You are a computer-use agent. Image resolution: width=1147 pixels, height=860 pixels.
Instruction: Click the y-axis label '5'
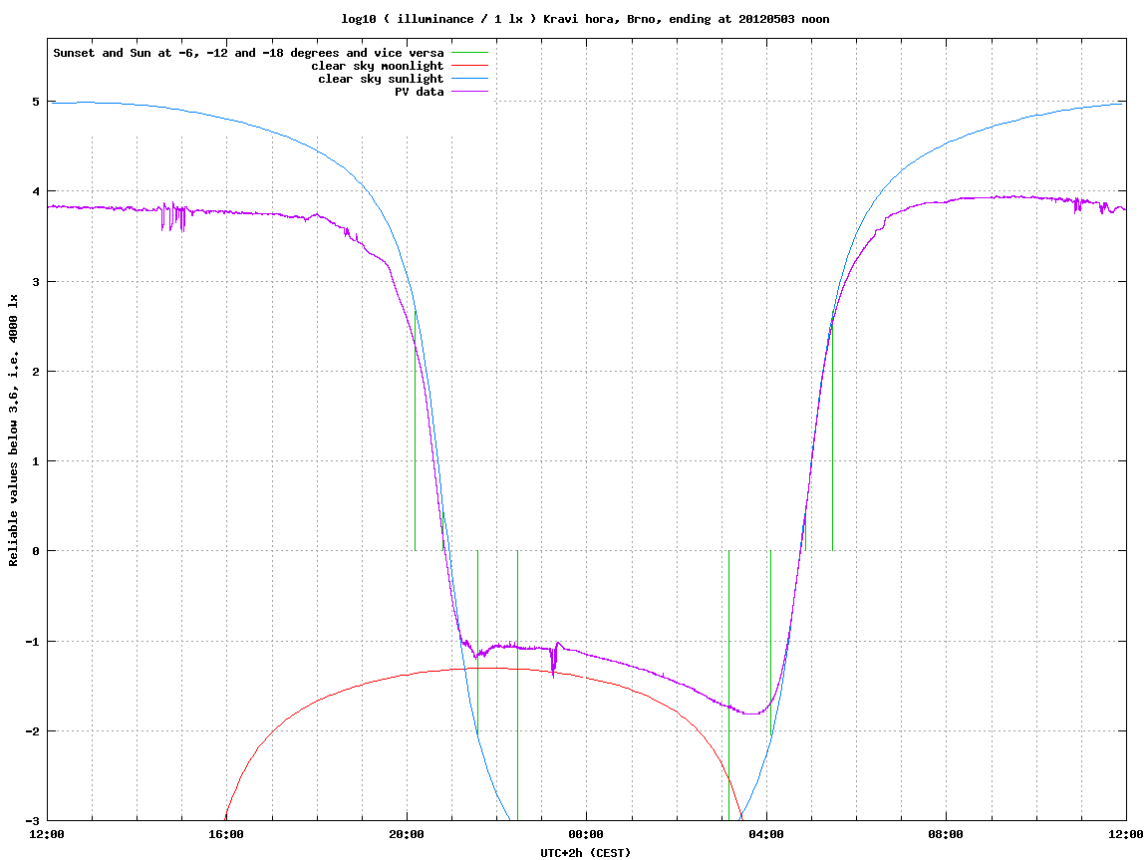(36, 102)
